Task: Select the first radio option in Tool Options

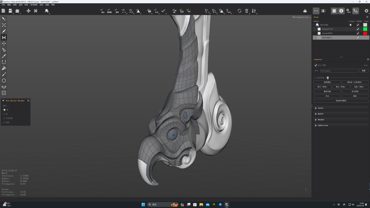Action: tap(4, 110)
